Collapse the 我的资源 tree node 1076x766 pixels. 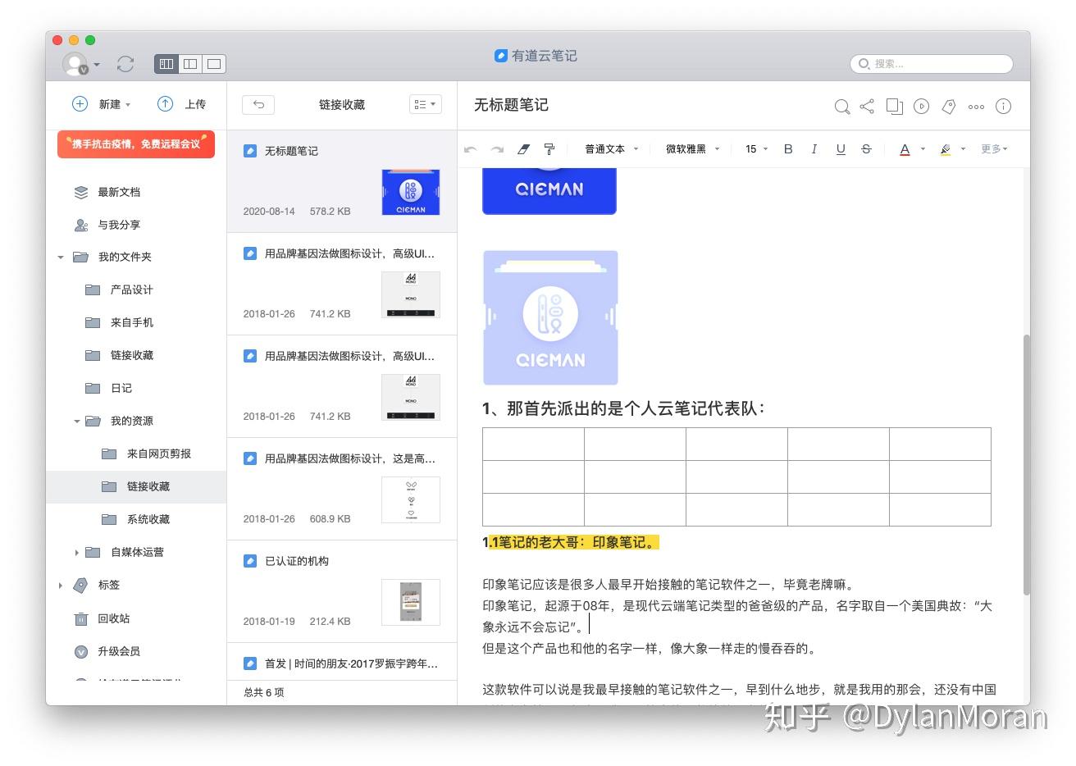coord(77,422)
